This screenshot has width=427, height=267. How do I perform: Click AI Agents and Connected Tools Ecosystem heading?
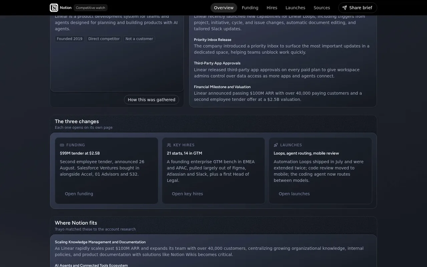pyautogui.click(x=91, y=265)
